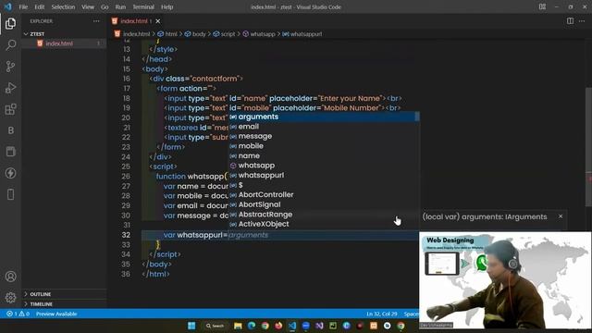
Task: Choose 'whatsapp' function suggestion
Action: coord(323,166)
